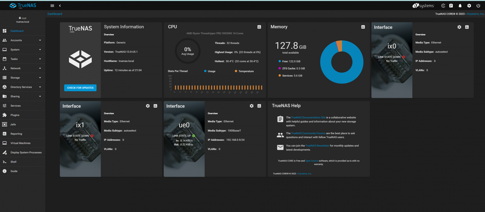Open Reporting in the sidebar
485x212 pixels.
tap(23, 134)
